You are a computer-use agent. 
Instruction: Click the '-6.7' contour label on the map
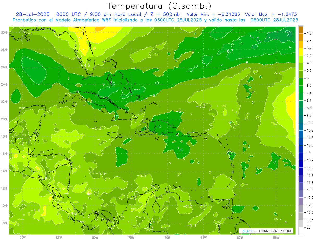pyautogui.click(x=228, y=51)
